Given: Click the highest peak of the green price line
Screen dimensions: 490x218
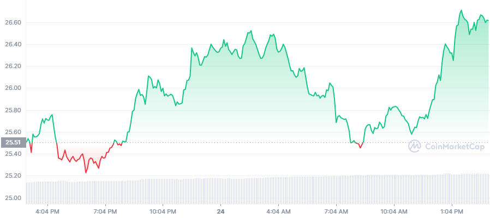Looking at the screenshot, I should pyautogui.click(x=461, y=10).
